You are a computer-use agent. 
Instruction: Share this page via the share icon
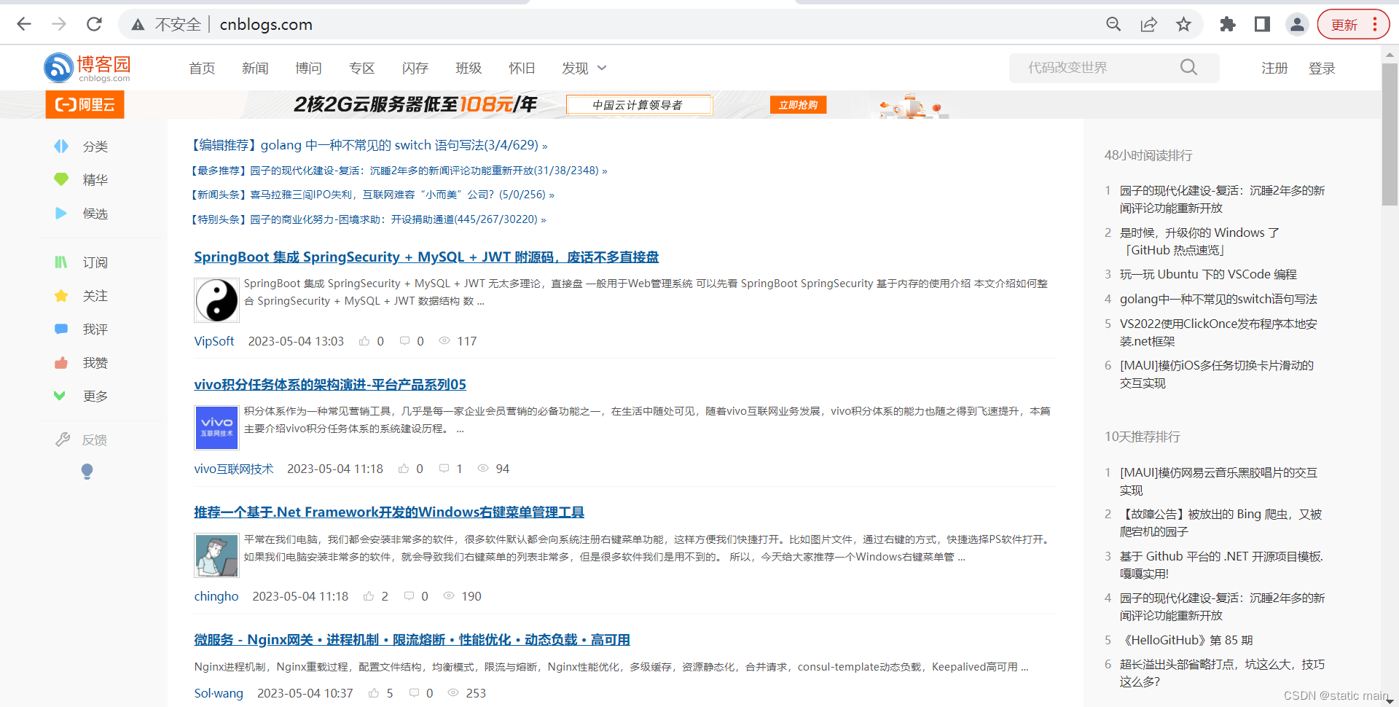click(1149, 24)
